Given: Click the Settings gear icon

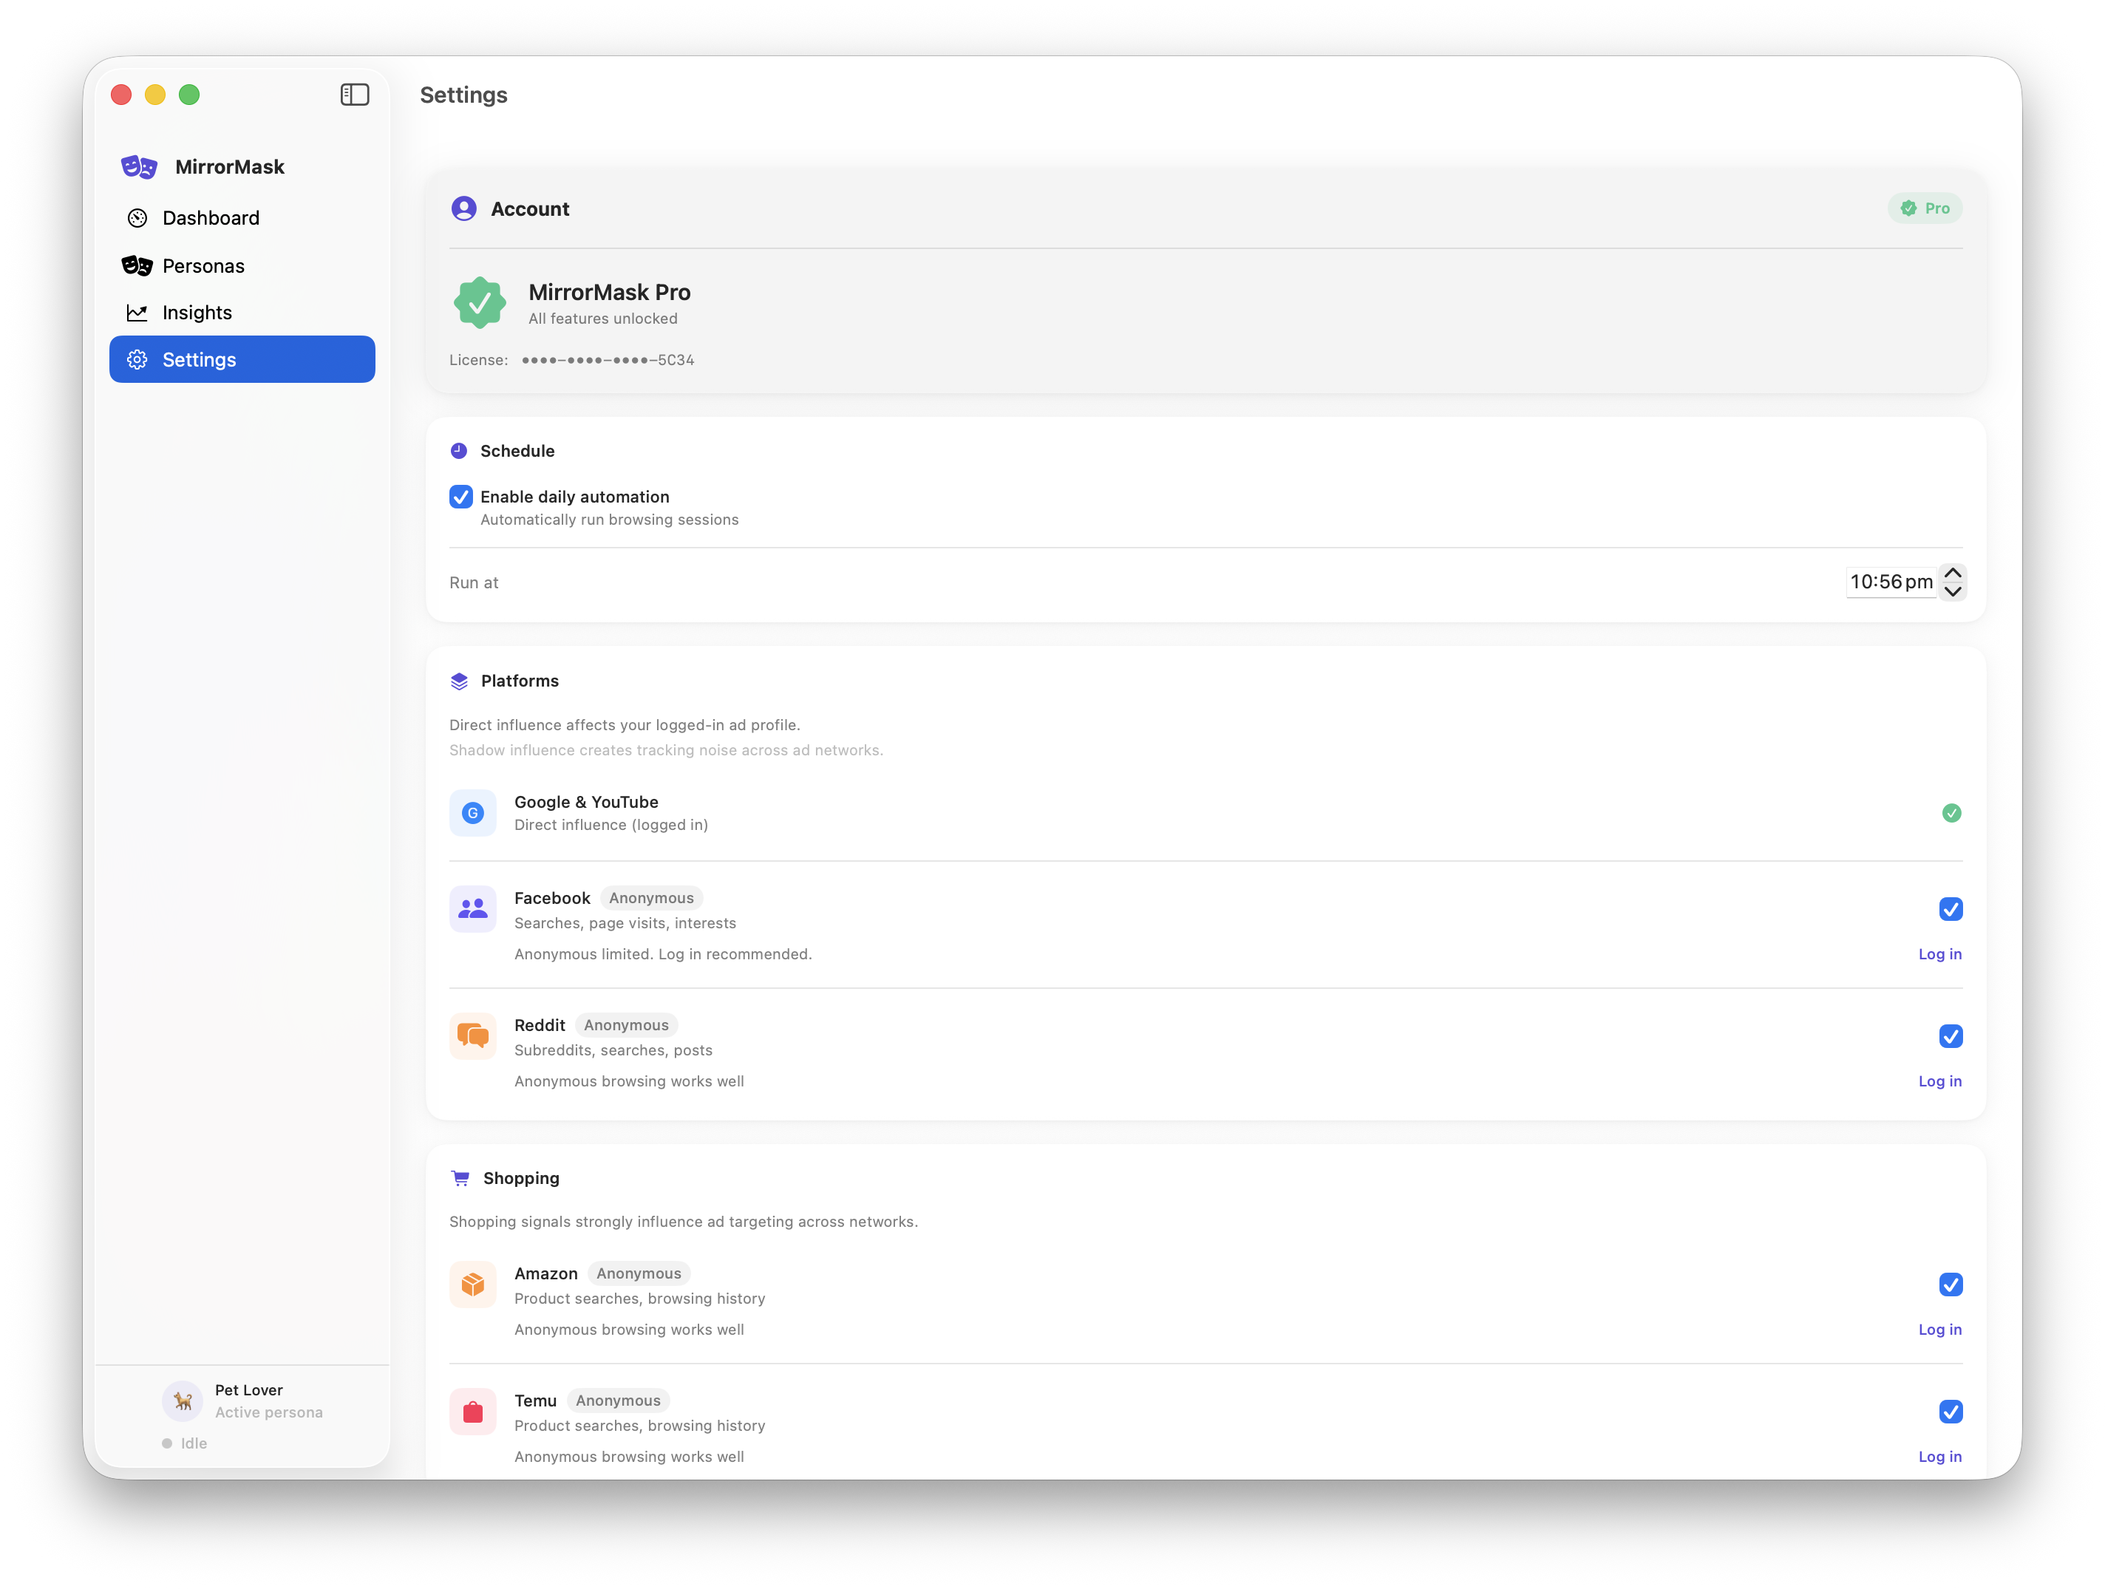Looking at the screenshot, I should (138, 358).
